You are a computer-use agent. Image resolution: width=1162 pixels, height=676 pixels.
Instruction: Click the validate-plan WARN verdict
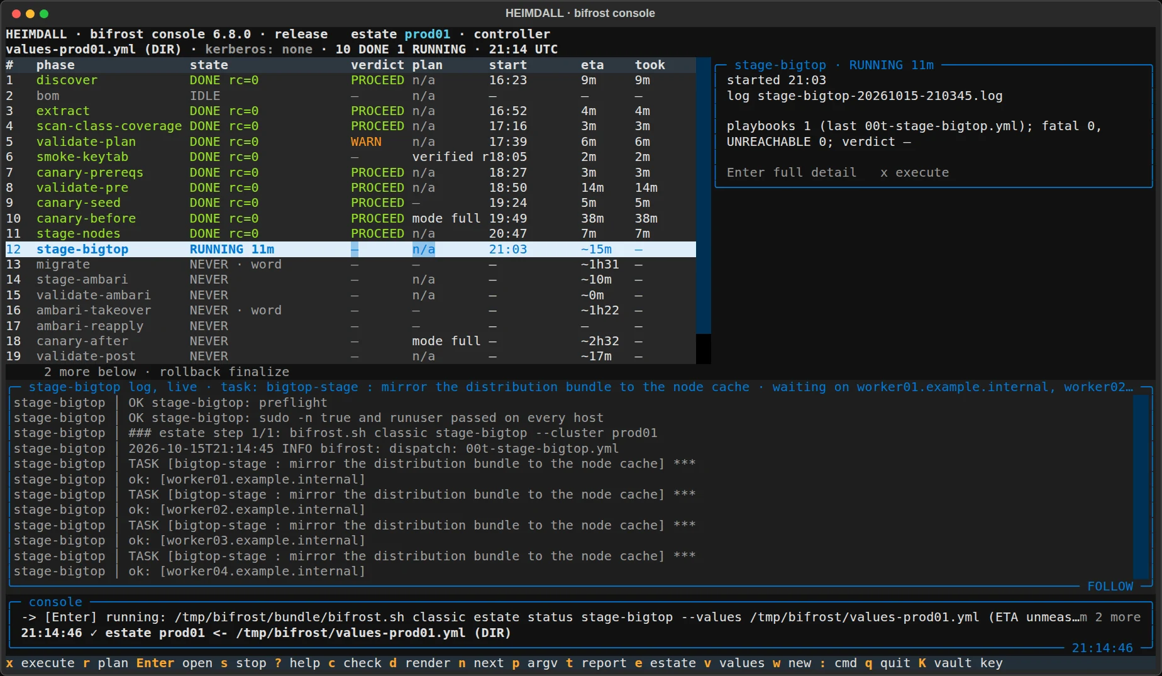pyautogui.click(x=366, y=142)
